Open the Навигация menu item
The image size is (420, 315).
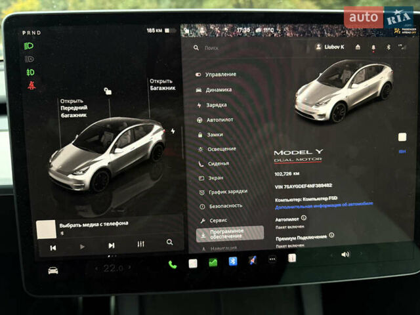click(x=220, y=249)
